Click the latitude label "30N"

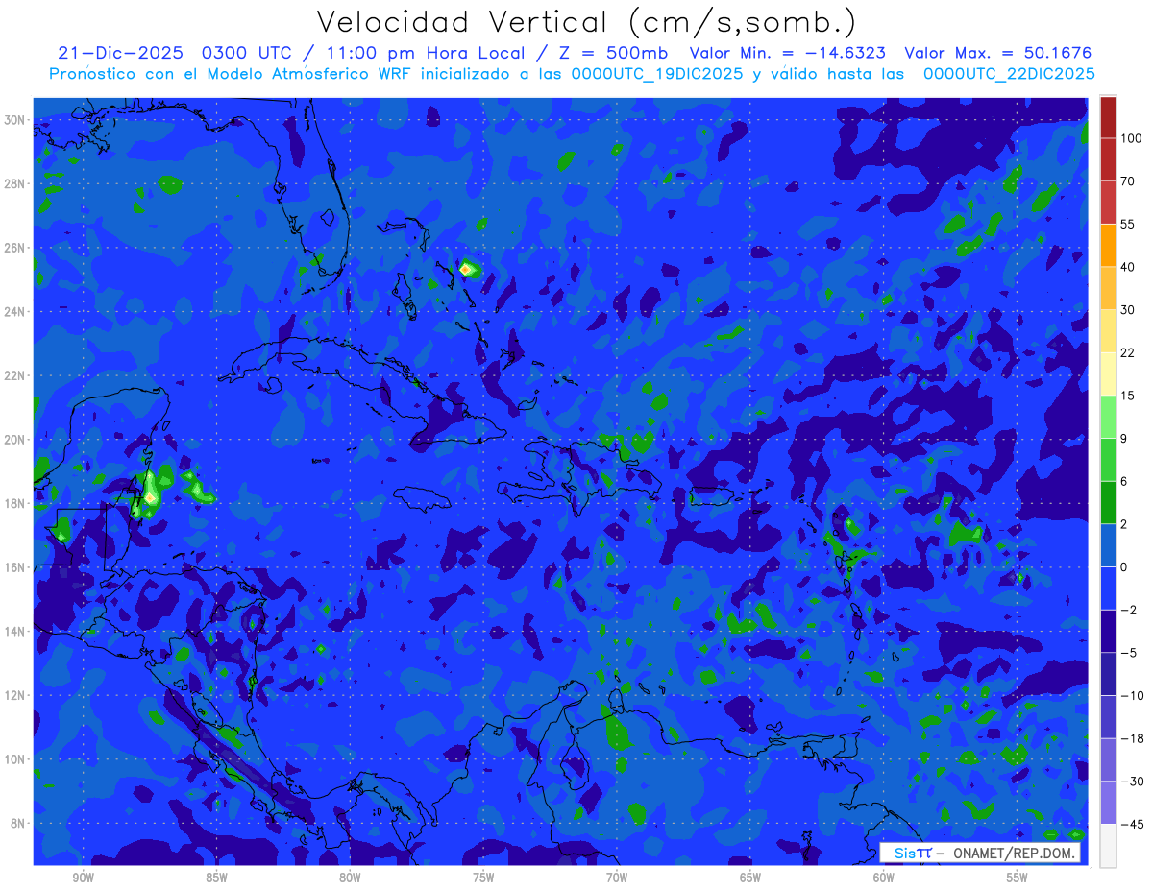16,119
